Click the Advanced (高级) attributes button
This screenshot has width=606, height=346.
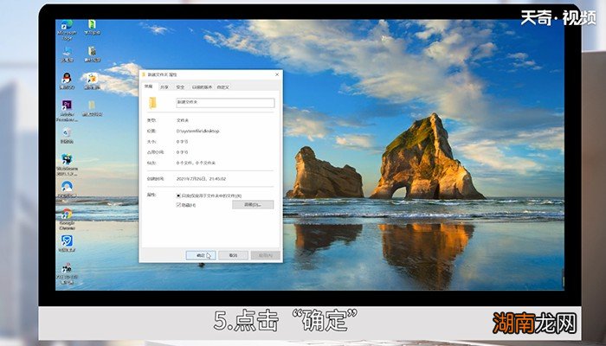(x=253, y=205)
